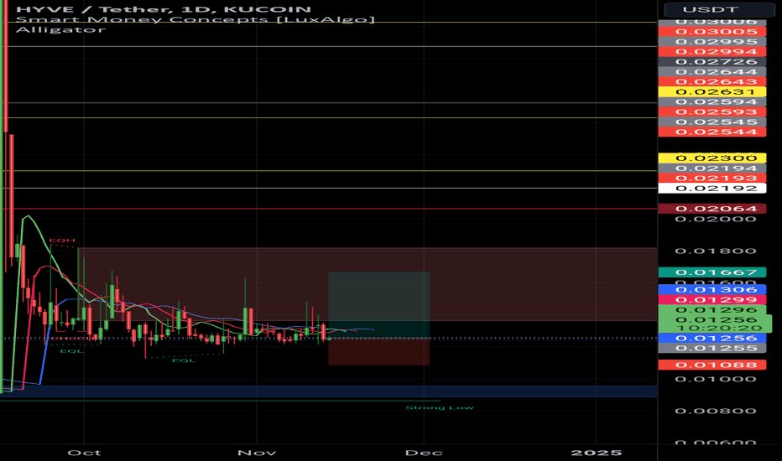Screen dimensions: 782x461
Task: Click the gray 0.02594 price label
Action: pyautogui.click(x=712, y=101)
